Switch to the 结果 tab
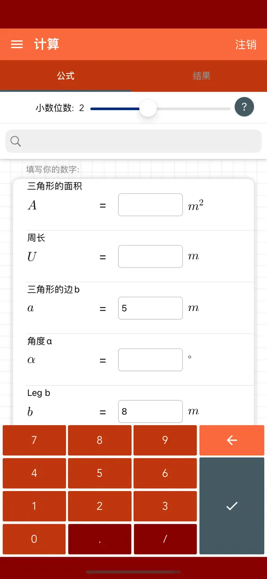267x579 pixels. coord(201,76)
